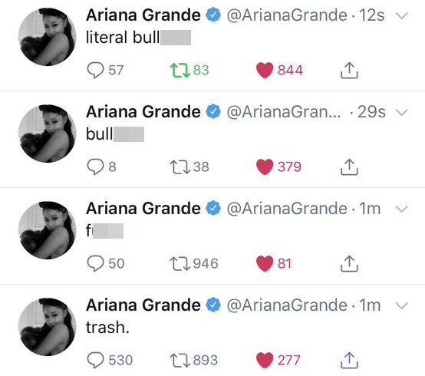Viewport: 425px width, 376px height.
Task: Expand options chevron on 12s tweet
Action: click(401, 15)
